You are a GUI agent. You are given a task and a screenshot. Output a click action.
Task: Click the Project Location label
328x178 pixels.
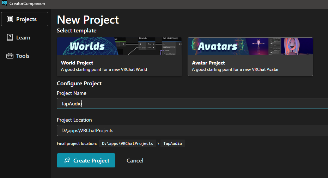point(74,120)
